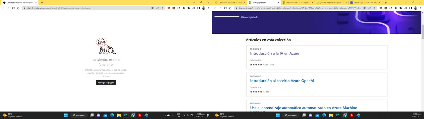Screen dimensions: 424x119
Task: Reload the Microsoft Learn page
Action: point(225,8)
